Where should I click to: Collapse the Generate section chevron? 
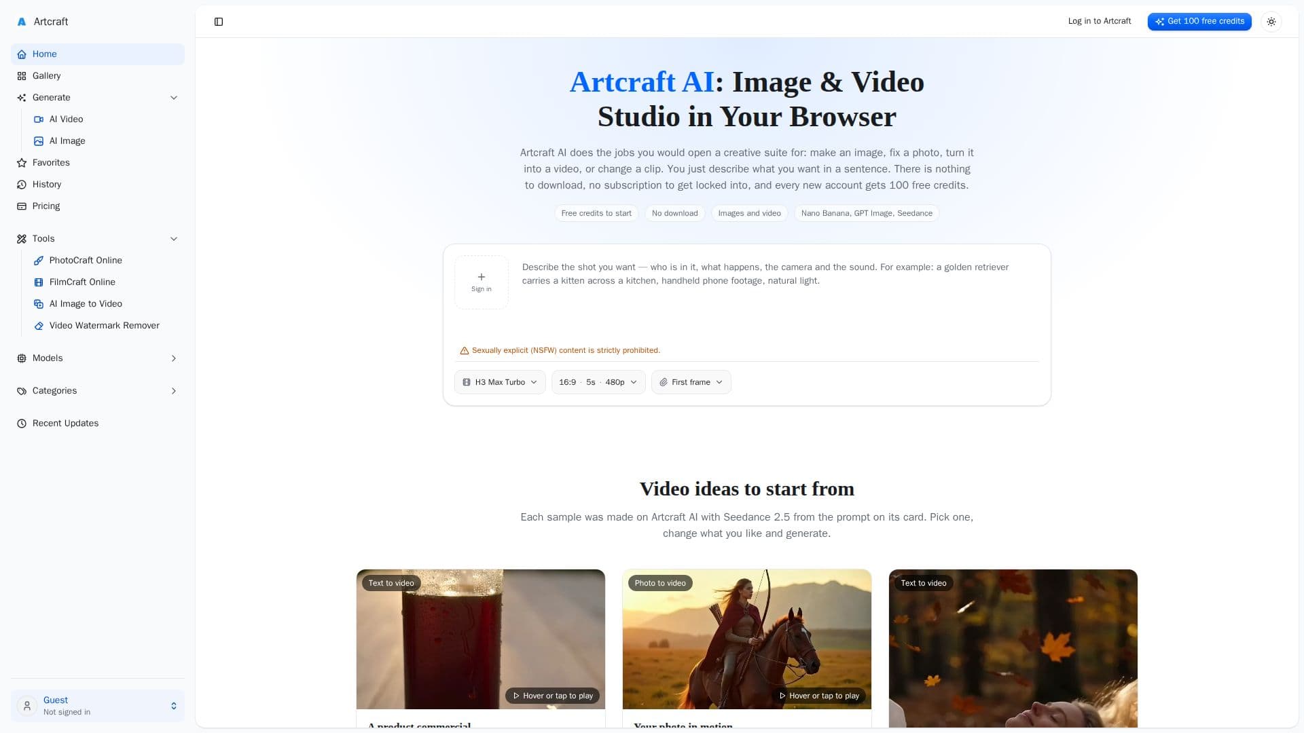174,98
